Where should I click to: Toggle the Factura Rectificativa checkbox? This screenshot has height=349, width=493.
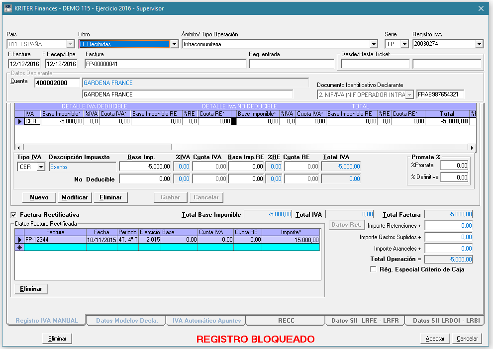tap(13, 215)
